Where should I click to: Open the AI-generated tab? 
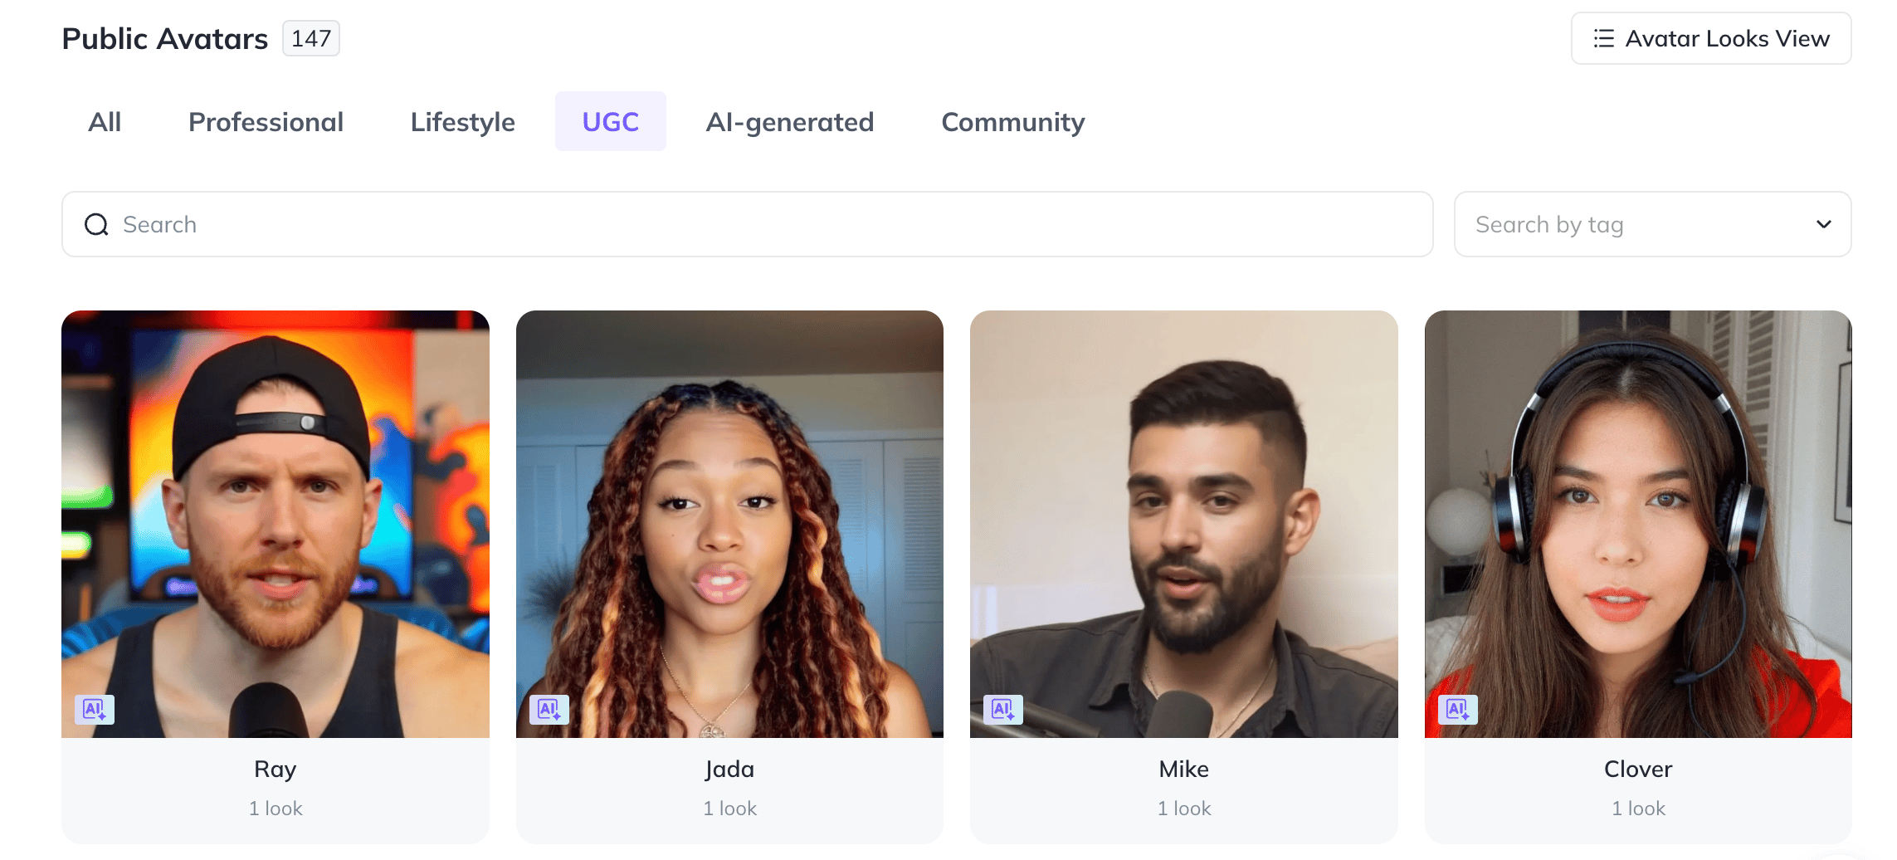pos(790,121)
